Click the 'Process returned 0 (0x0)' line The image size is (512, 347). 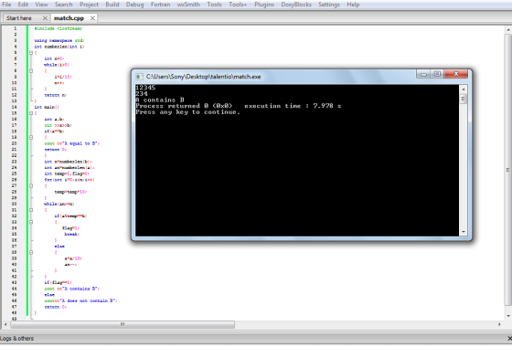click(x=184, y=106)
